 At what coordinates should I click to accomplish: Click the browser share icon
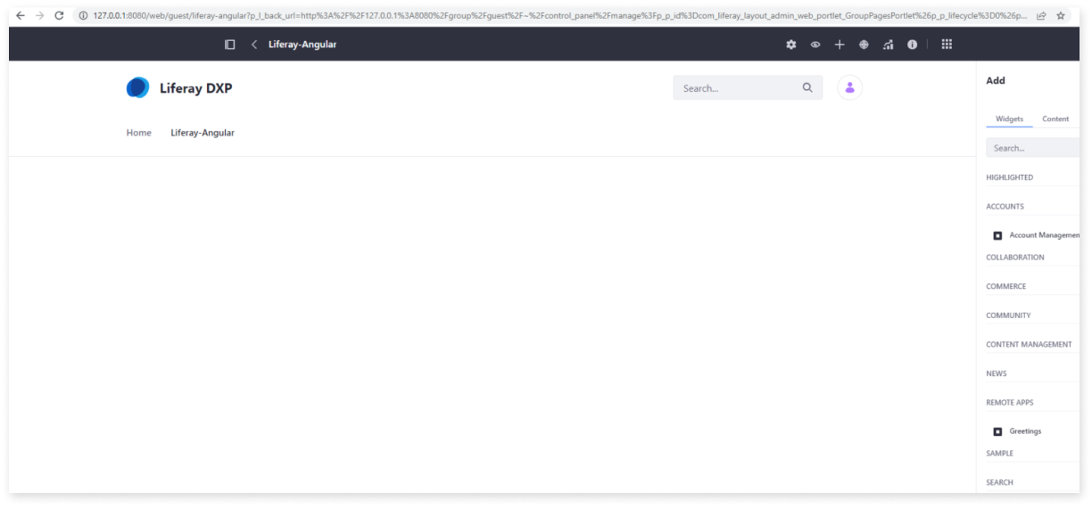(1041, 15)
